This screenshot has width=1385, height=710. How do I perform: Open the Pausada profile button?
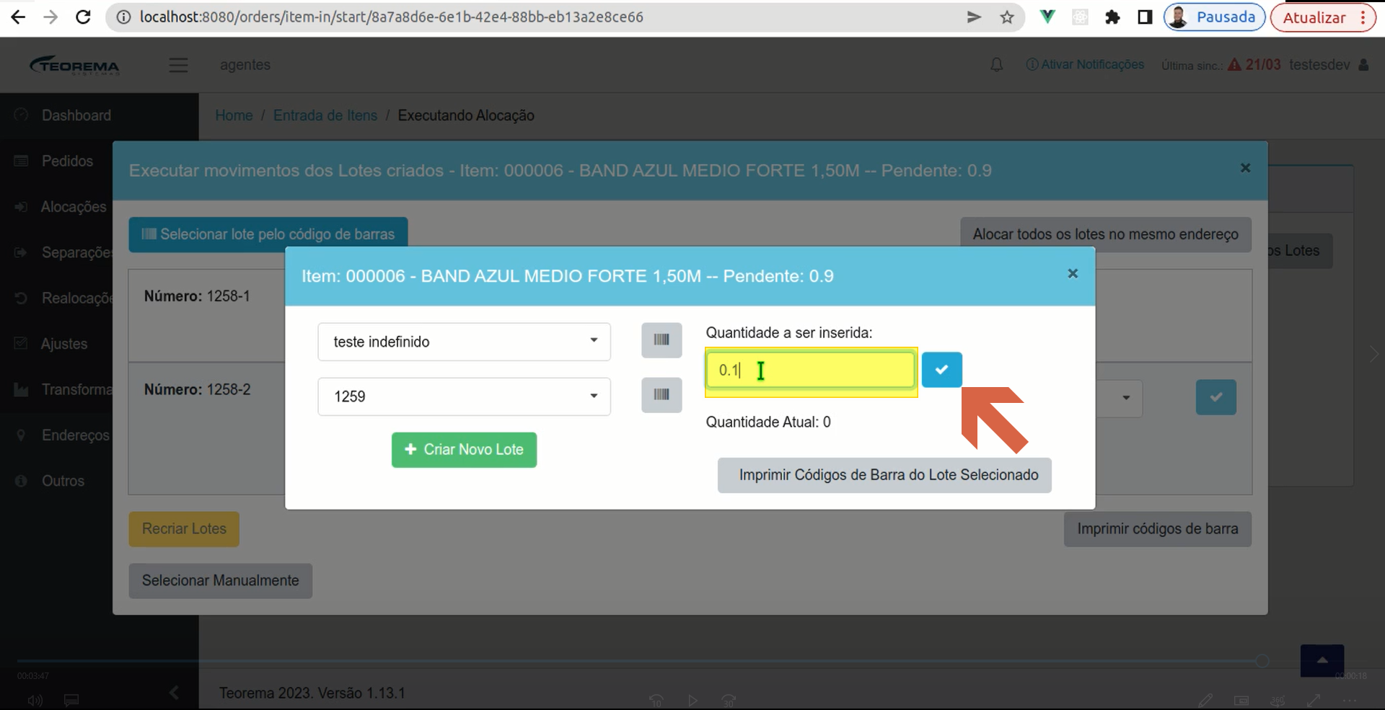tap(1214, 17)
